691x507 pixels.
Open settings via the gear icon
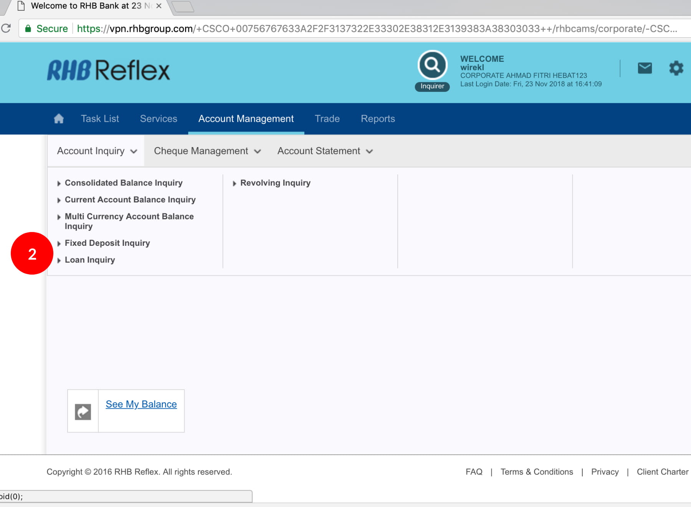click(x=676, y=68)
